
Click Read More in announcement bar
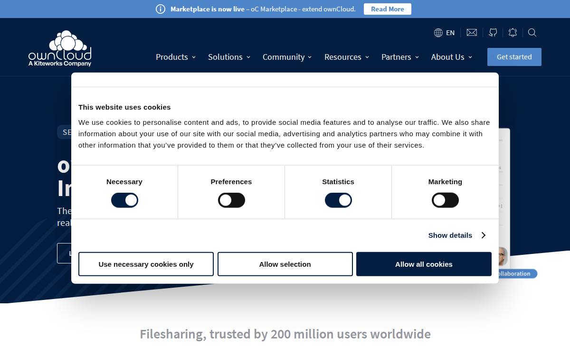(x=388, y=9)
